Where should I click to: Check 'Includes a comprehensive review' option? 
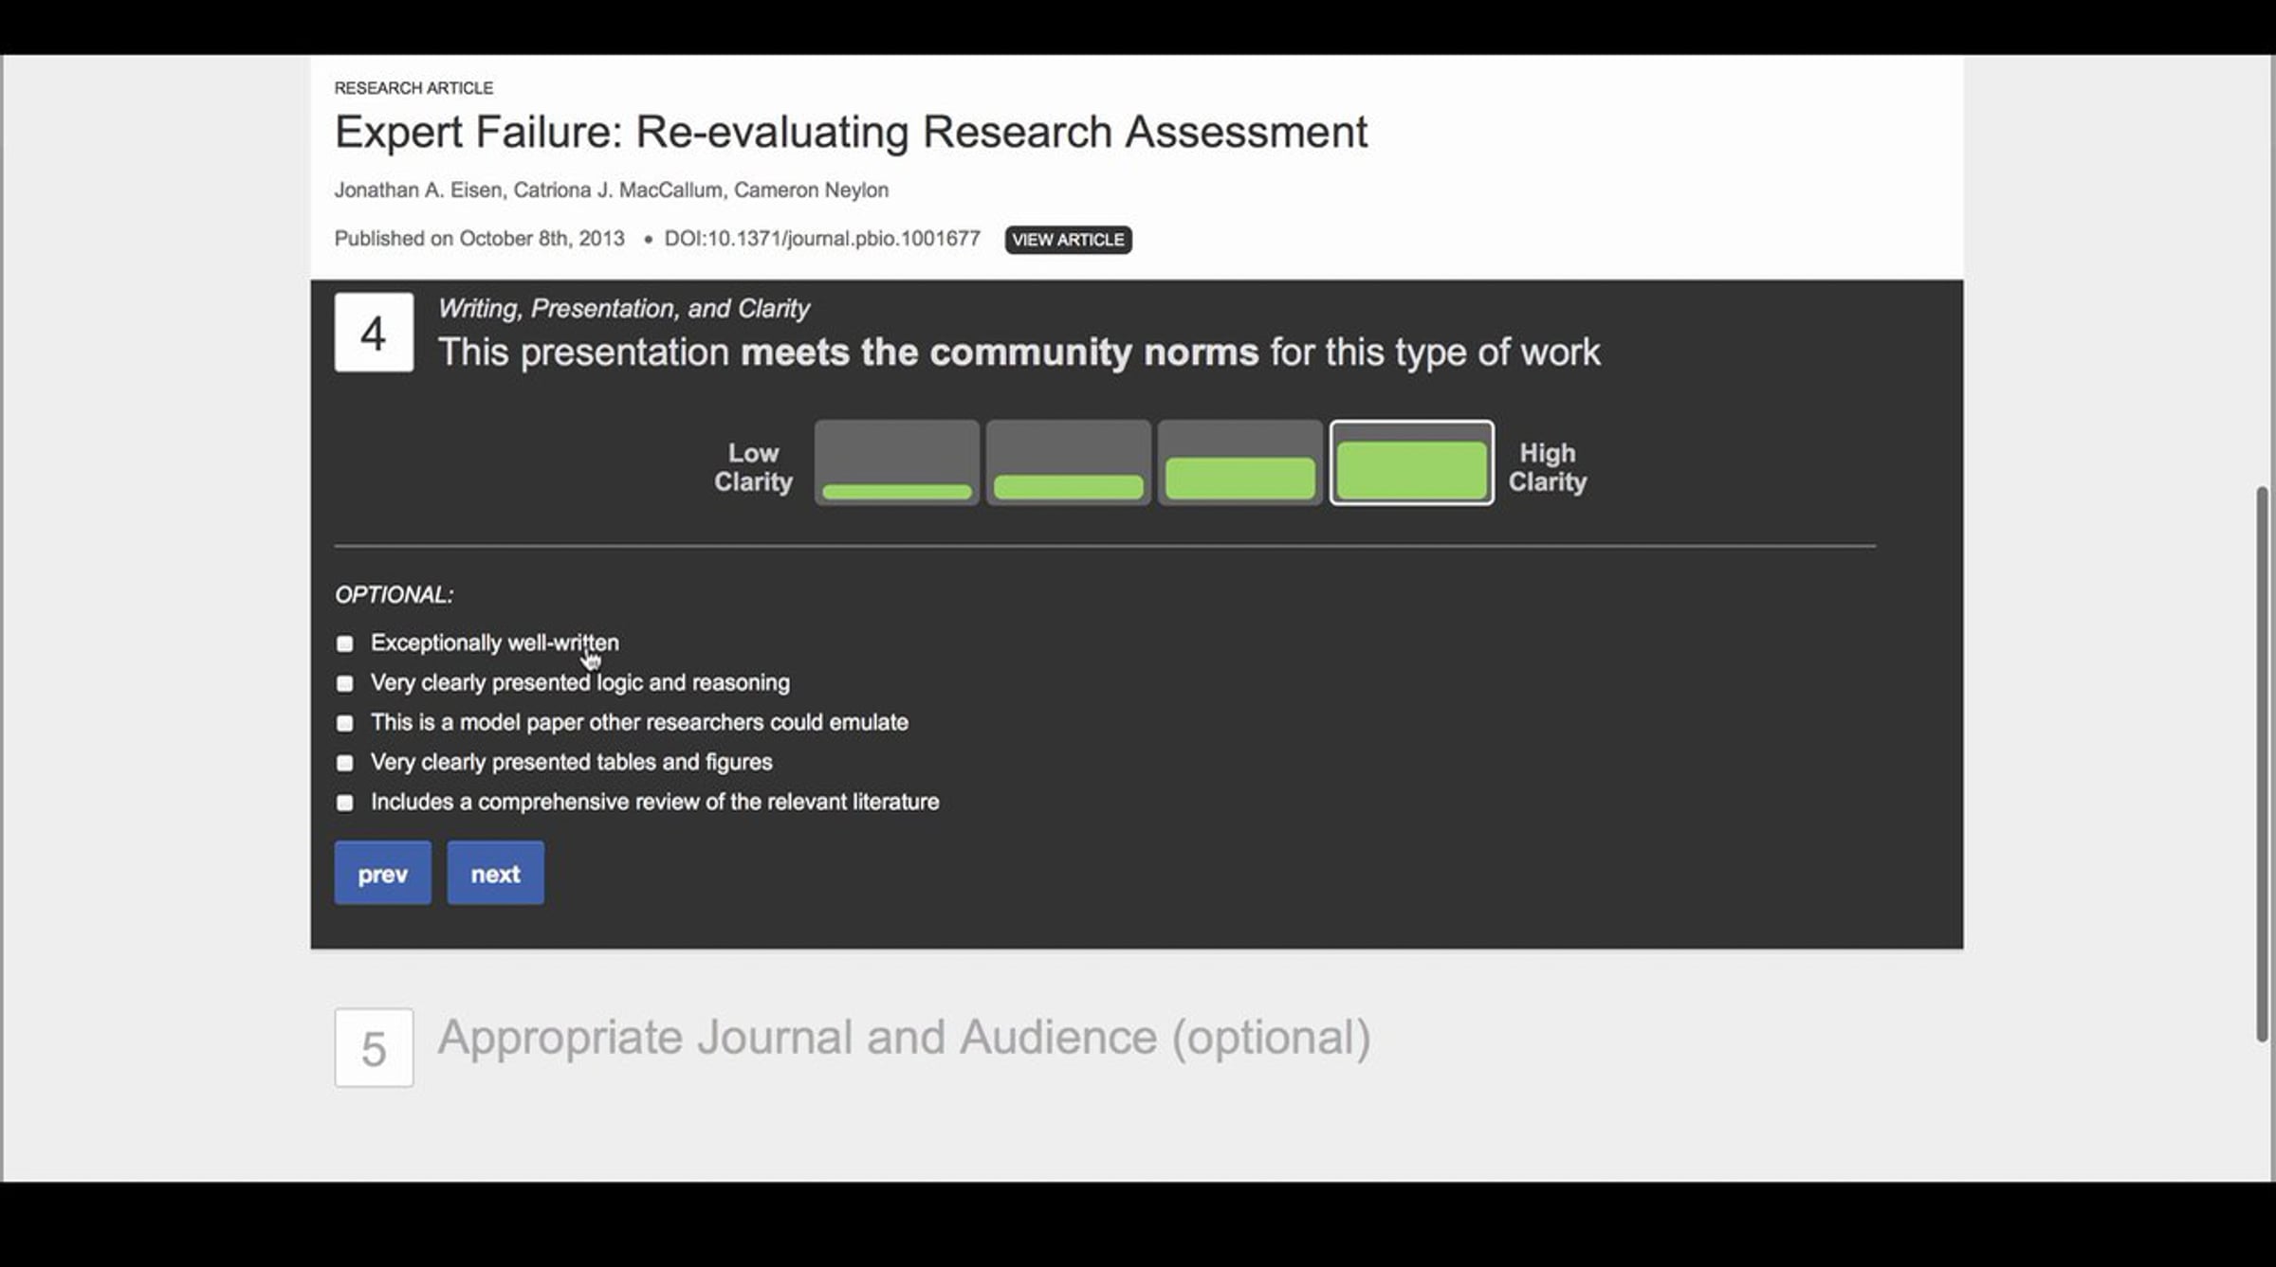pyautogui.click(x=345, y=804)
